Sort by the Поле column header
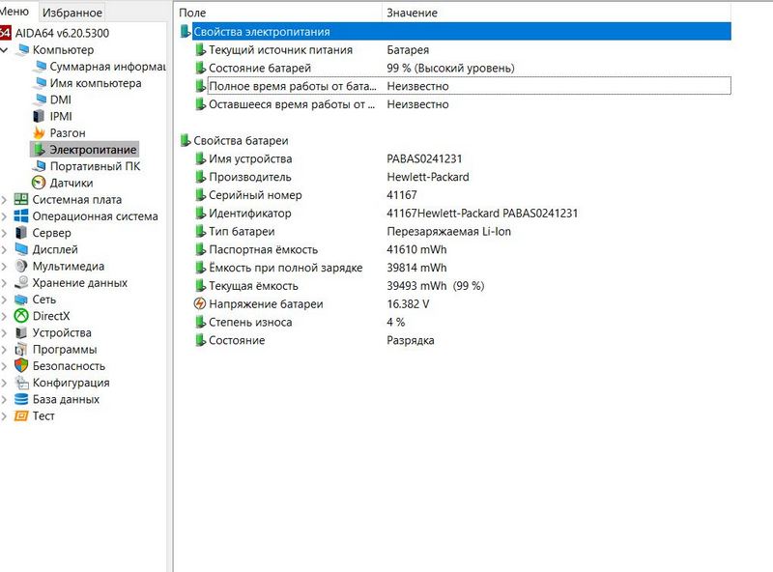Image resolution: width=773 pixels, height=572 pixels. coord(193,13)
